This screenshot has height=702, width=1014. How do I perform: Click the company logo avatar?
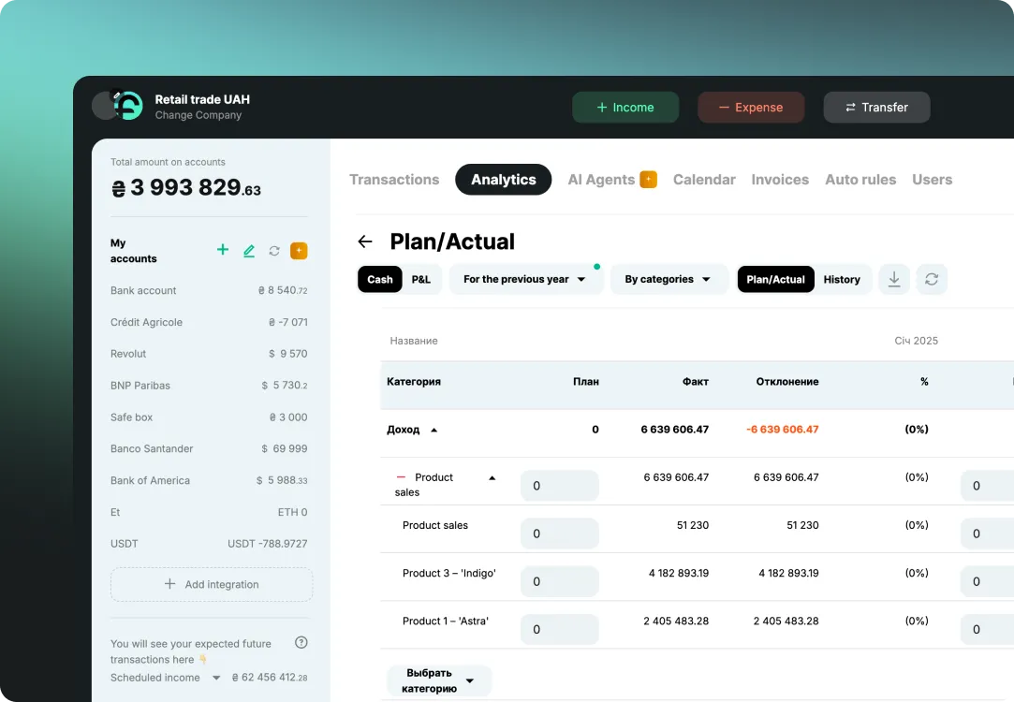coord(128,106)
